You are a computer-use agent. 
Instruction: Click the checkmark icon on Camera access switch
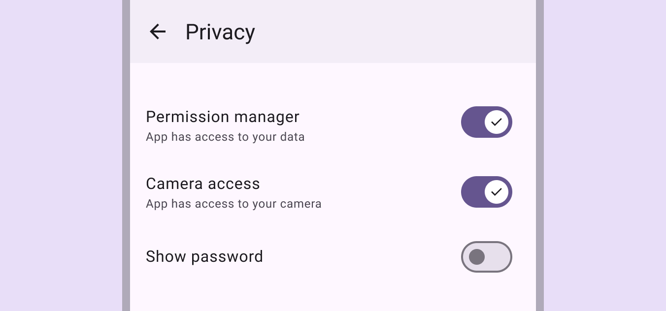point(497,192)
